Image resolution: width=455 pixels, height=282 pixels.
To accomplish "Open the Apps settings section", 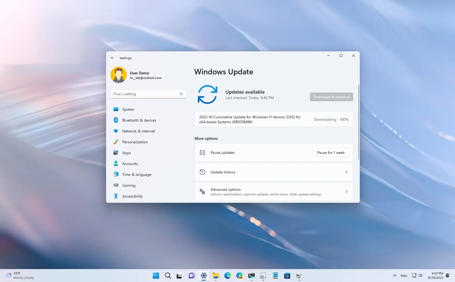I will (x=126, y=153).
